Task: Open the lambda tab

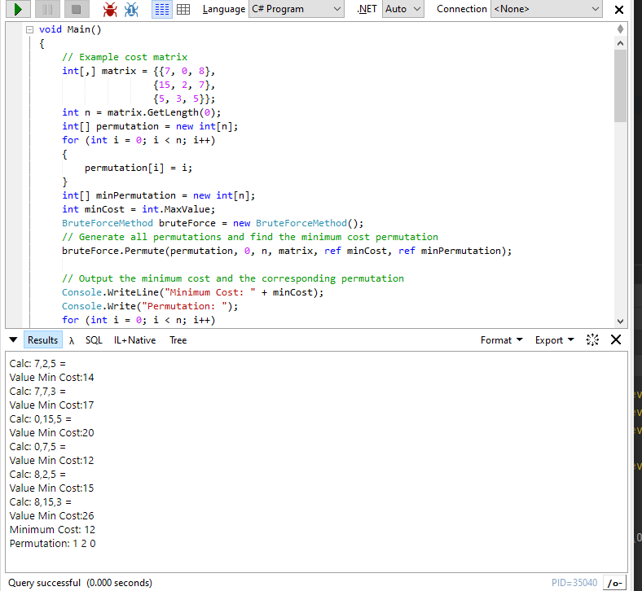Action: click(72, 340)
